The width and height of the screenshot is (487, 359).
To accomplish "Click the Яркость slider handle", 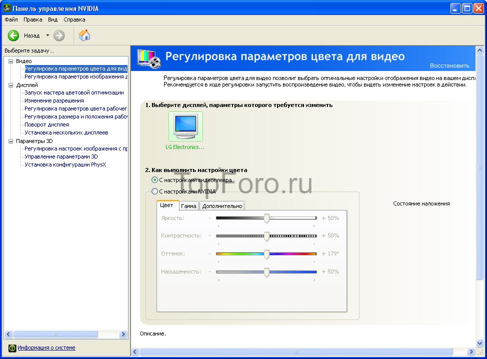I will [x=266, y=218].
